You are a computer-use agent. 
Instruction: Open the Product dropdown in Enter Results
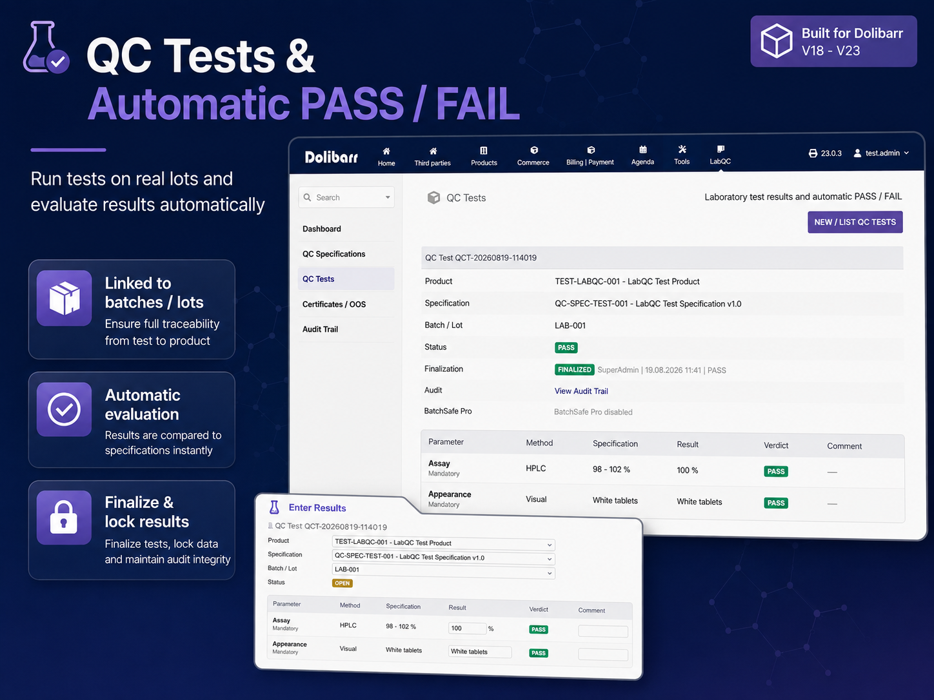click(x=443, y=543)
